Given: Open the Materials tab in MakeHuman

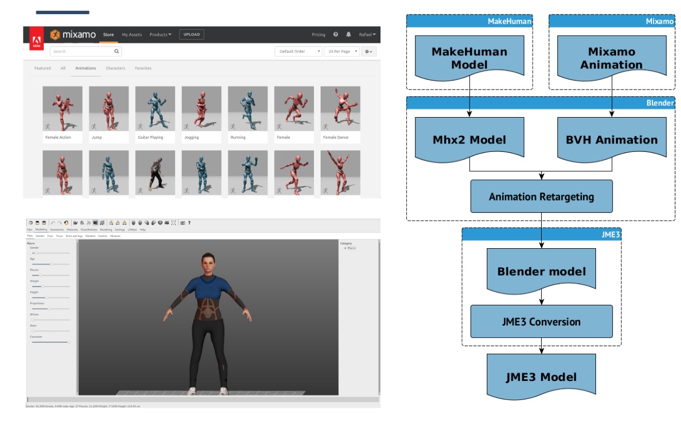Looking at the screenshot, I should (72, 230).
